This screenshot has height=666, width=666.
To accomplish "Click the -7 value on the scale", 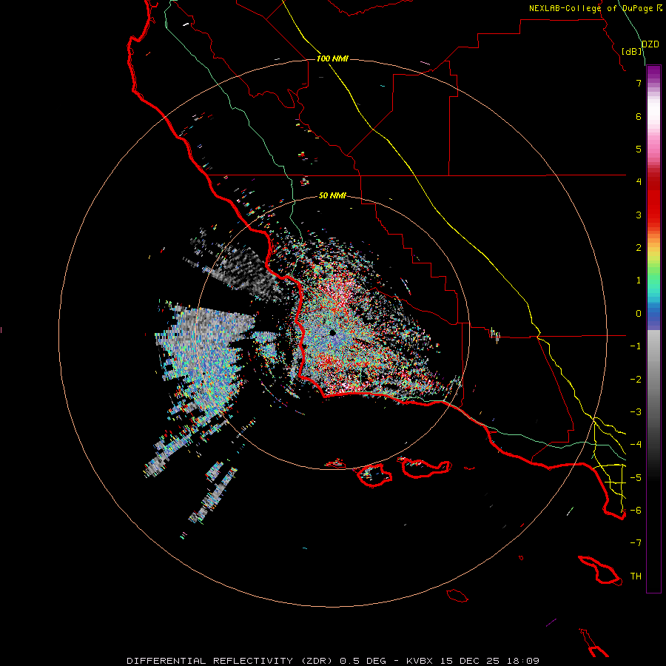I will pyautogui.click(x=636, y=543).
